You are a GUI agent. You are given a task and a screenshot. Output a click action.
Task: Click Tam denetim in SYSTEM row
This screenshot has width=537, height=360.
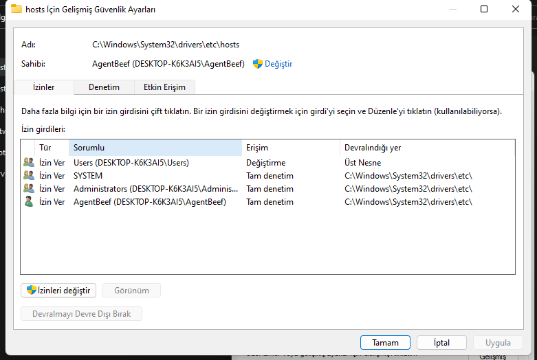point(270,176)
